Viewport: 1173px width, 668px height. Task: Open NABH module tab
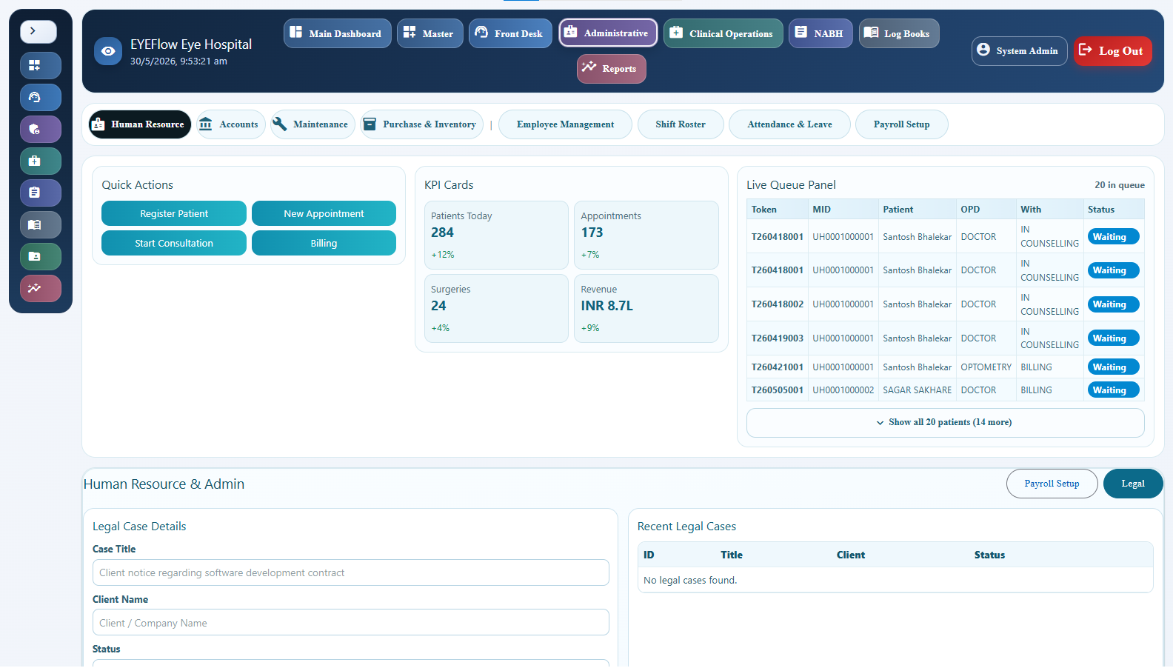tap(821, 33)
